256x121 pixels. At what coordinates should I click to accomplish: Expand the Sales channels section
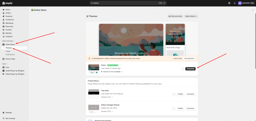(8, 41)
